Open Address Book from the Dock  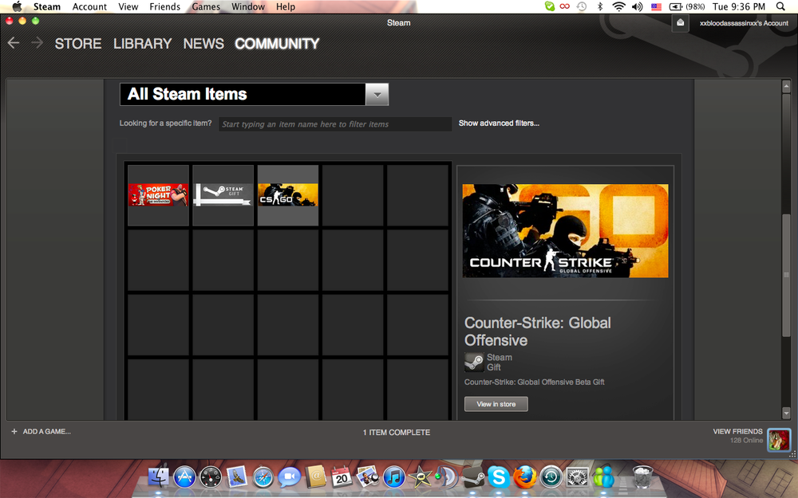click(315, 476)
